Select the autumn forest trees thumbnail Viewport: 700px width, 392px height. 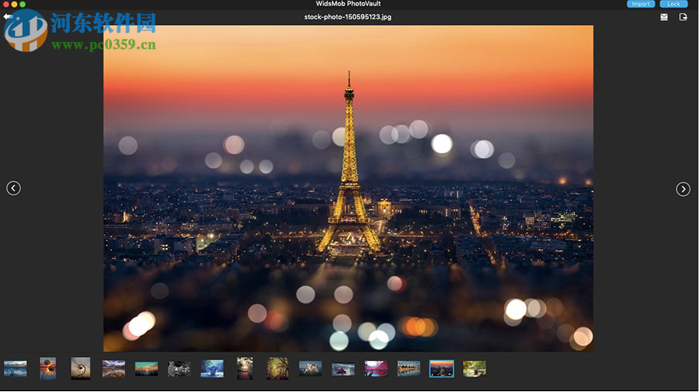point(278,369)
